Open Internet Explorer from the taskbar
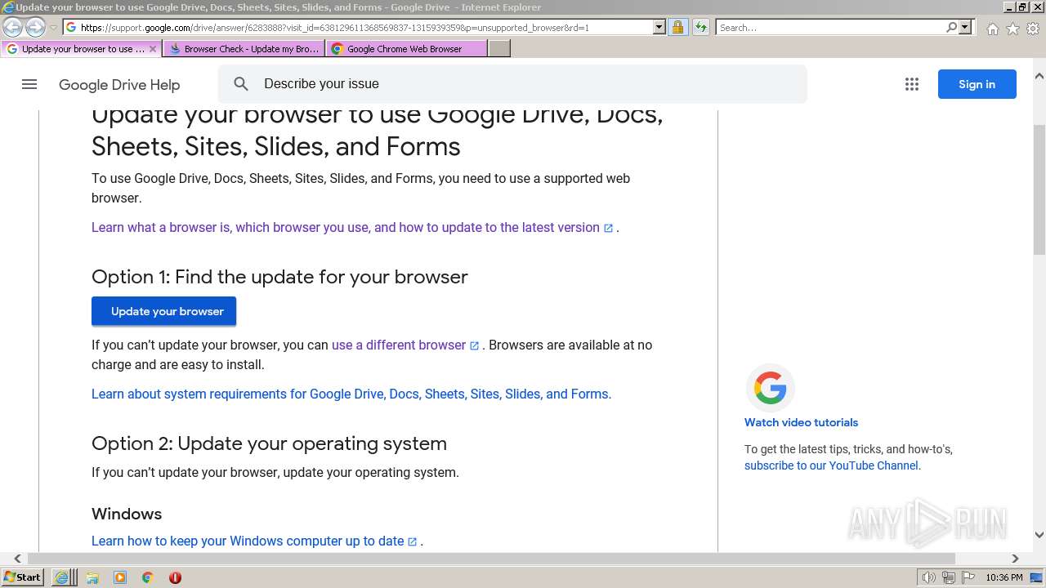1046x588 pixels. (x=62, y=577)
